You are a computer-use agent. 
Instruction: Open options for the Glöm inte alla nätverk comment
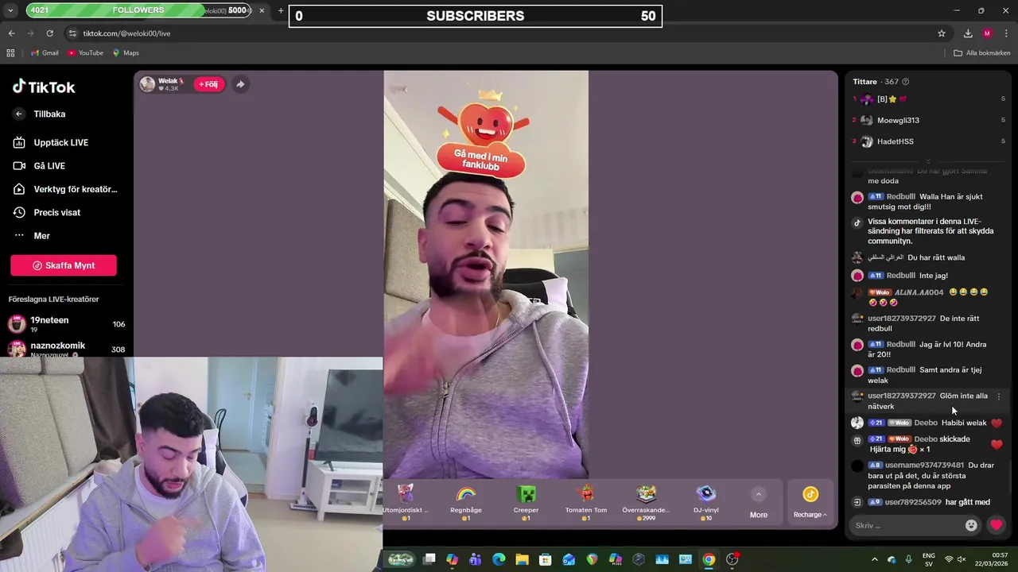click(x=999, y=396)
